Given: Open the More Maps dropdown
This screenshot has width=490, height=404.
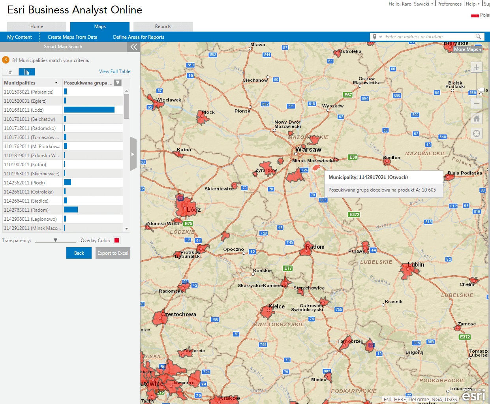Looking at the screenshot, I should 467,49.
